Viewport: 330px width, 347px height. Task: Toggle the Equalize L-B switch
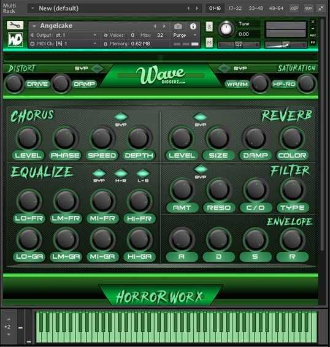(x=143, y=173)
